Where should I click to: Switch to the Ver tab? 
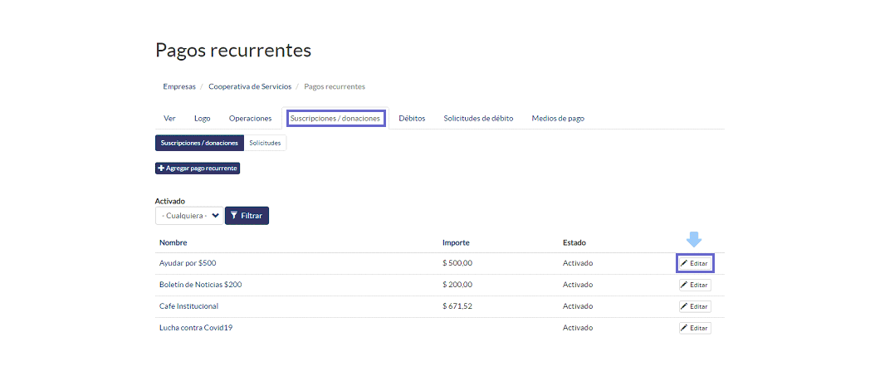(170, 119)
